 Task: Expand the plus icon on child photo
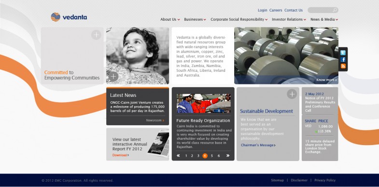coord(113,77)
